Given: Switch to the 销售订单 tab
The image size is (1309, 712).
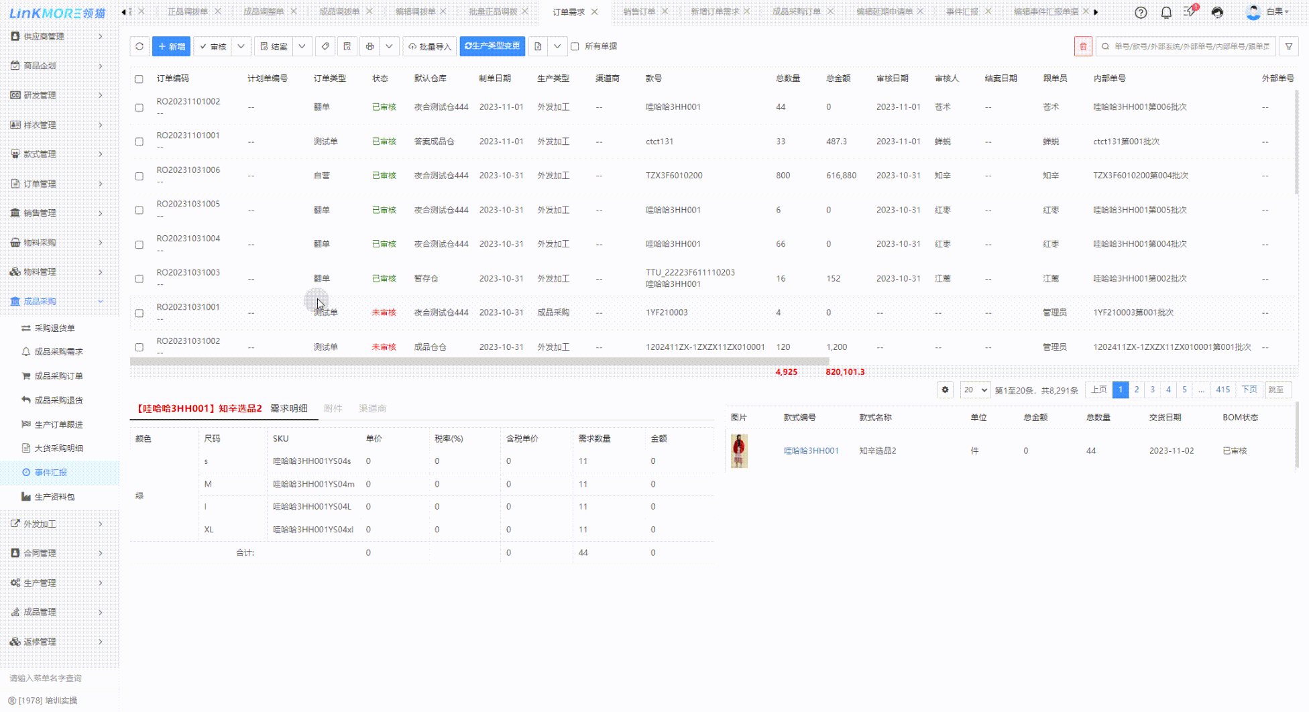Looking at the screenshot, I should tap(638, 11).
